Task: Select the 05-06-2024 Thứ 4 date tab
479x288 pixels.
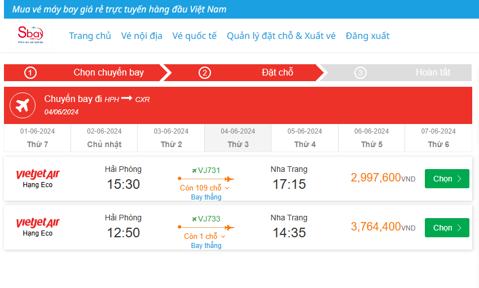Action: 305,138
